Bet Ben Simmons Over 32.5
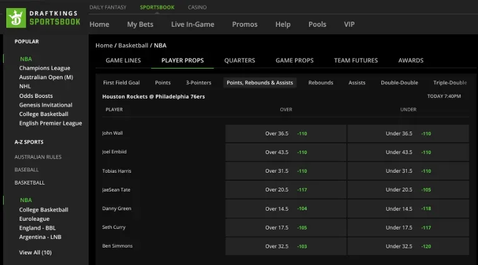478x265 pixels. click(286, 246)
